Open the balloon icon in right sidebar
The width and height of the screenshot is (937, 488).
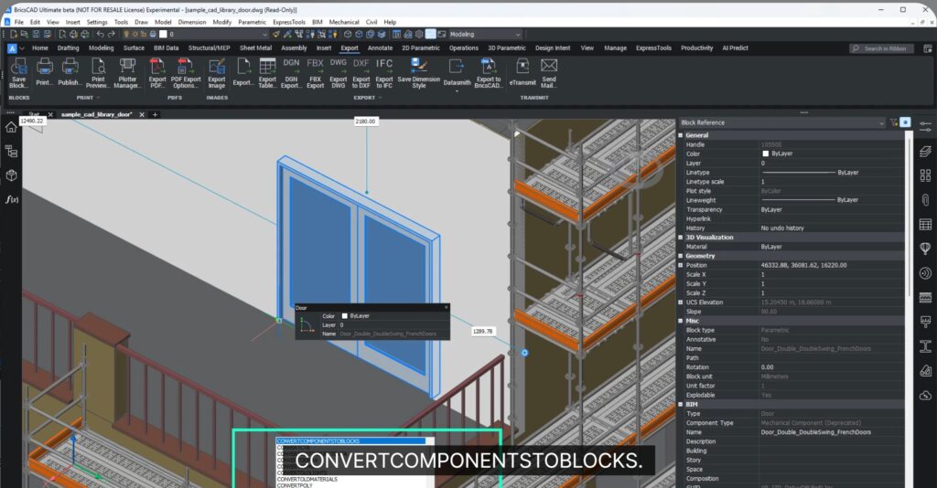coord(925,249)
